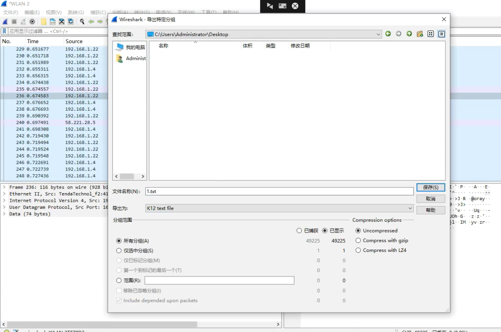Close the capture file toolbar icon

[62, 22]
